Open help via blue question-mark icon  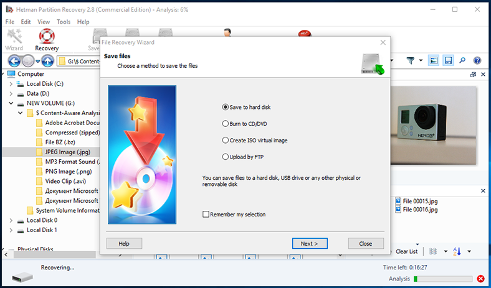pos(477,60)
